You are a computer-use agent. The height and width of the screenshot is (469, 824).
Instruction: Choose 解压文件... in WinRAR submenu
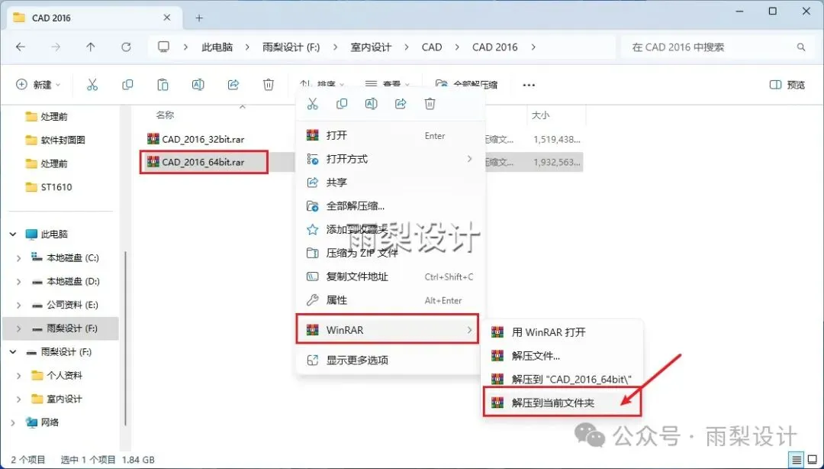[x=562, y=356]
